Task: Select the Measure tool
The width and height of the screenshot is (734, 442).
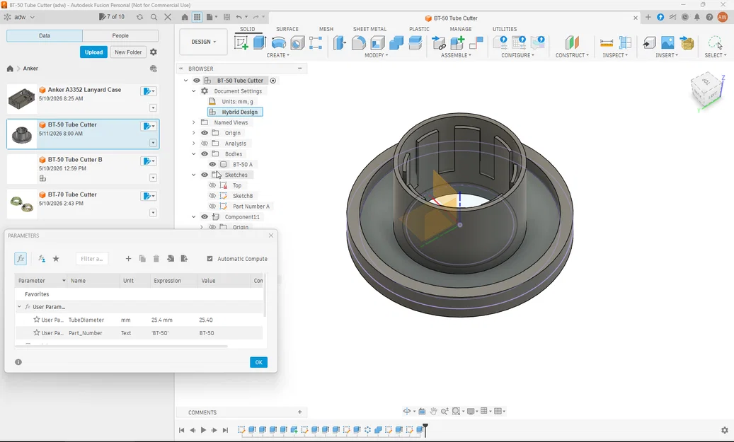Action: pos(606,43)
